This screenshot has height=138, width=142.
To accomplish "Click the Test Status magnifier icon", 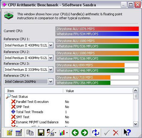I will tap(8, 96).
